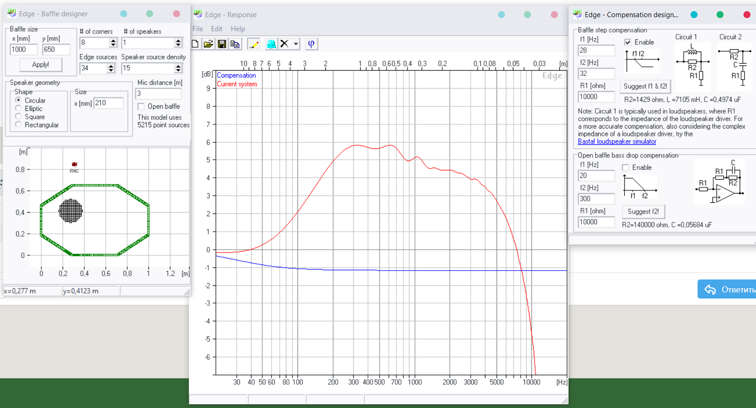This screenshot has width=756, height=408.
Task: Click the baffle size y [mm] field
Action: (56, 50)
